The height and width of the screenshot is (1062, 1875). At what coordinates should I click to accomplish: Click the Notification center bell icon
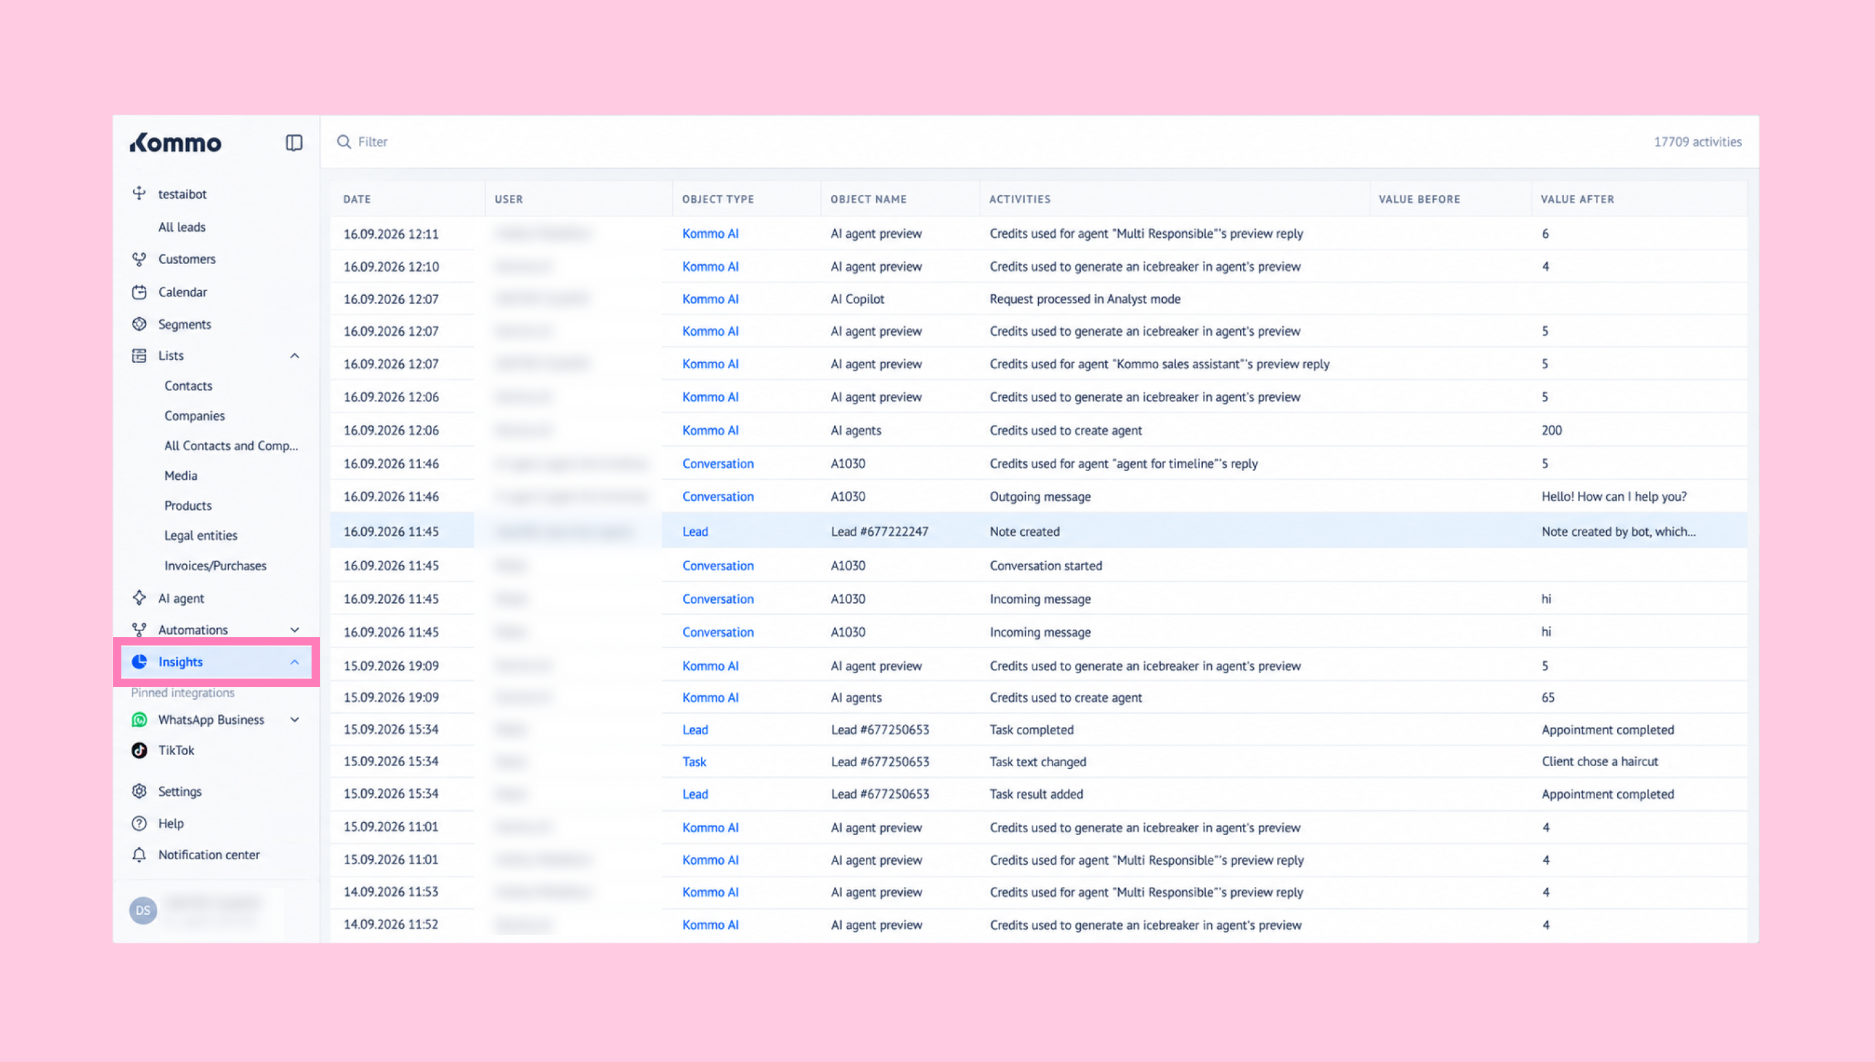click(x=139, y=855)
